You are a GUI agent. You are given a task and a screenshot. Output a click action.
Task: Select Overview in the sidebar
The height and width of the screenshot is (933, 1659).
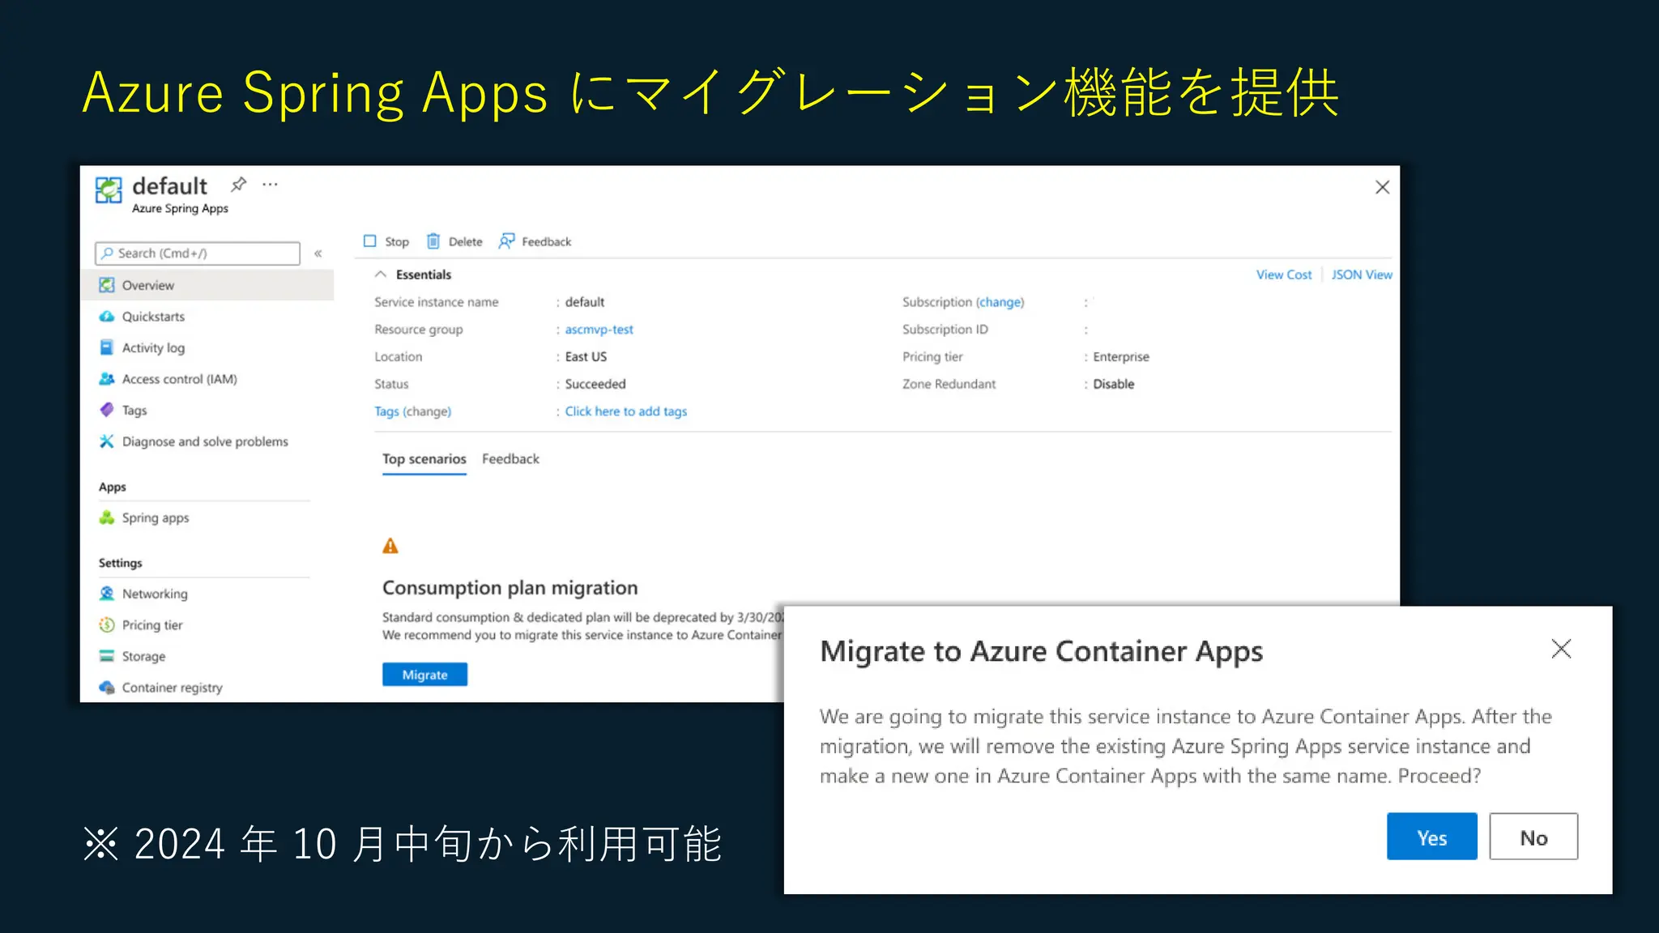tap(207, 285)
